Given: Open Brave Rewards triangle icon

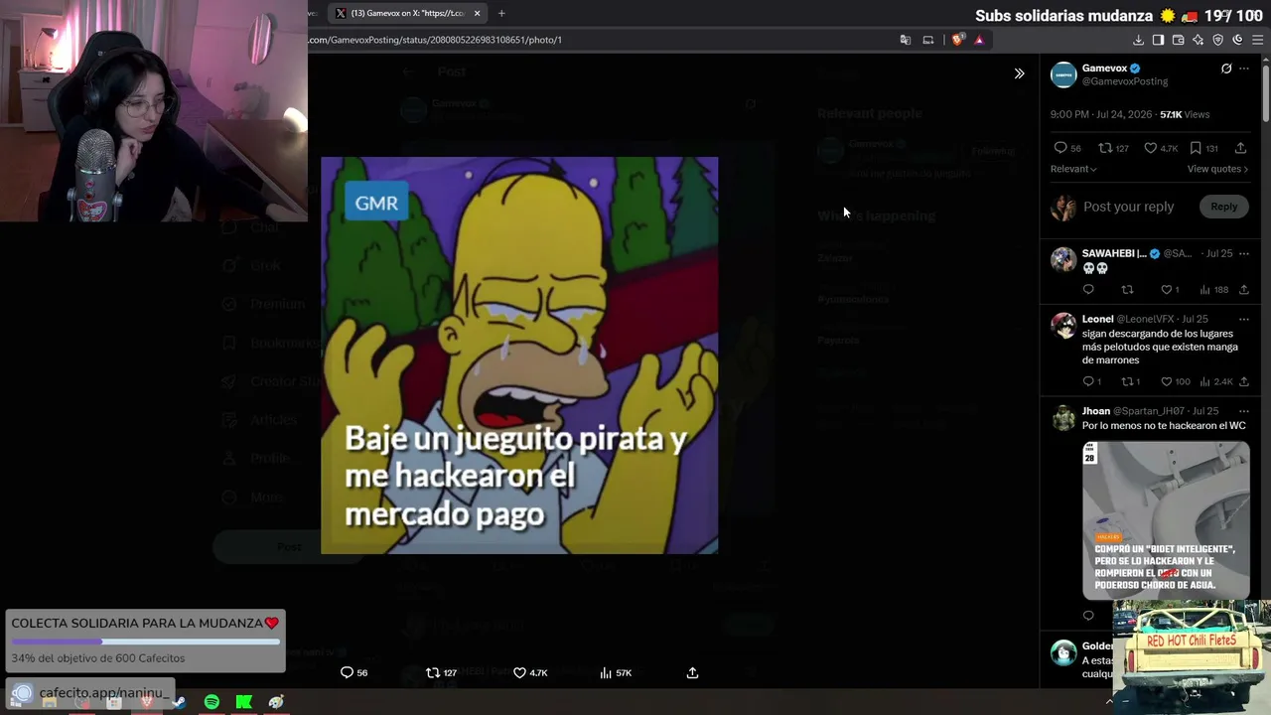Looking at the screenshot, I should pyautogui.click(x=979, y=40).
